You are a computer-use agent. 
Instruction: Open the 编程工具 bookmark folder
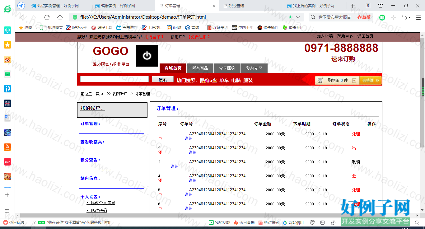coord(102,28)
